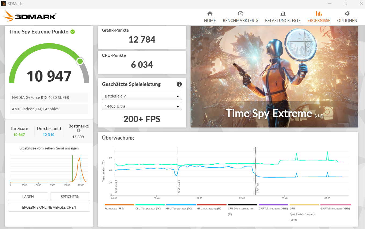Open the Battlefield V game dropdown

click(x=142, y=96)
